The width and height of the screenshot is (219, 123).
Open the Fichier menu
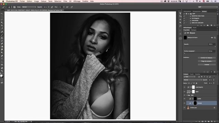22,1
